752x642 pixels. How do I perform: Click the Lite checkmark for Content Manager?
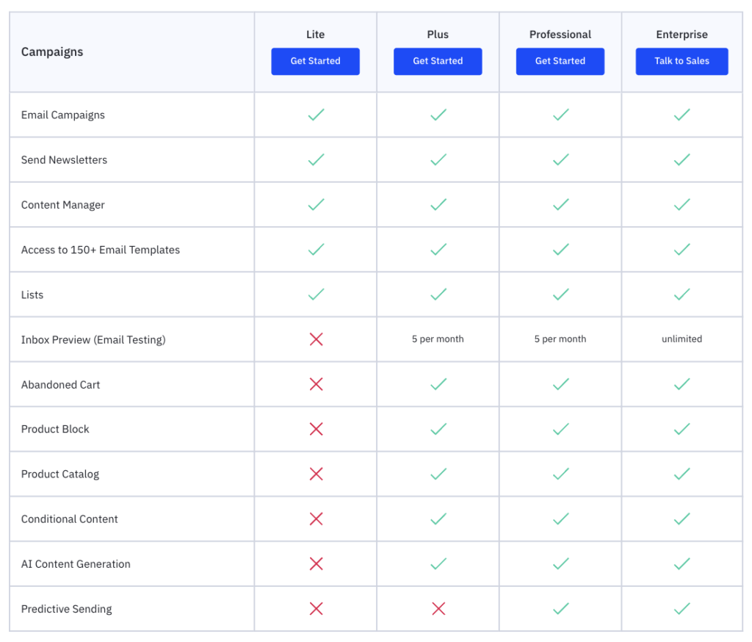[x=316, y=204]
